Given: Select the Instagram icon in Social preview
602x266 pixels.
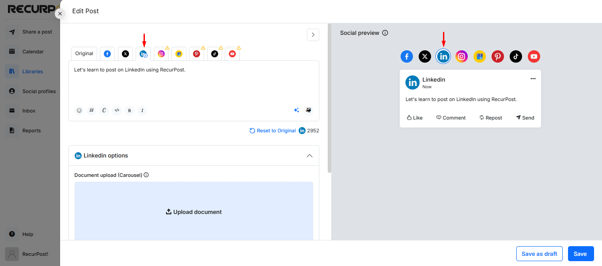Looking at the screenshot, I should tap(462, 56).
